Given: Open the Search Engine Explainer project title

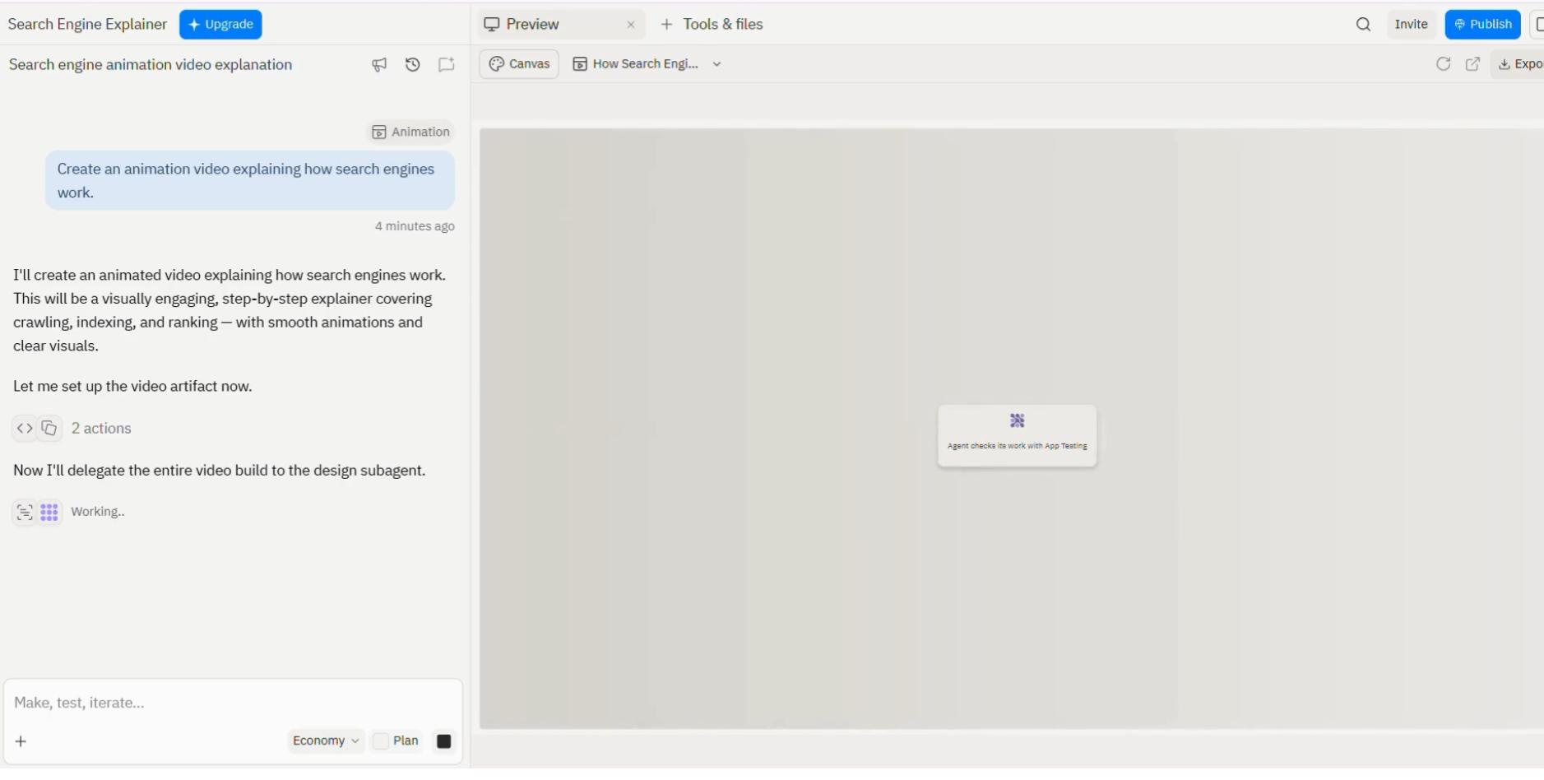Looking at the screenshot, I should coord(87,25).
